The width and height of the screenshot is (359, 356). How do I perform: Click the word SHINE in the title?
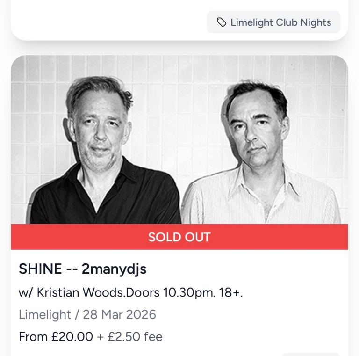click(x=40, y=269)
